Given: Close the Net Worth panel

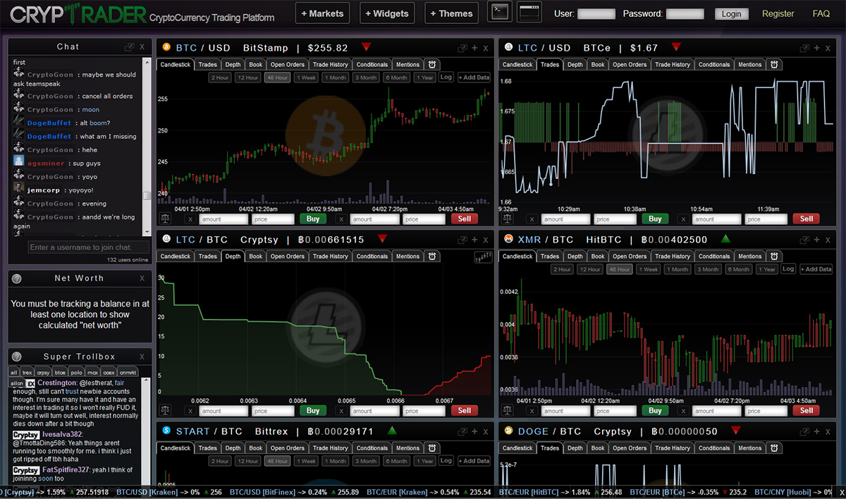Looking at the screenshot, I should [142, 278].
